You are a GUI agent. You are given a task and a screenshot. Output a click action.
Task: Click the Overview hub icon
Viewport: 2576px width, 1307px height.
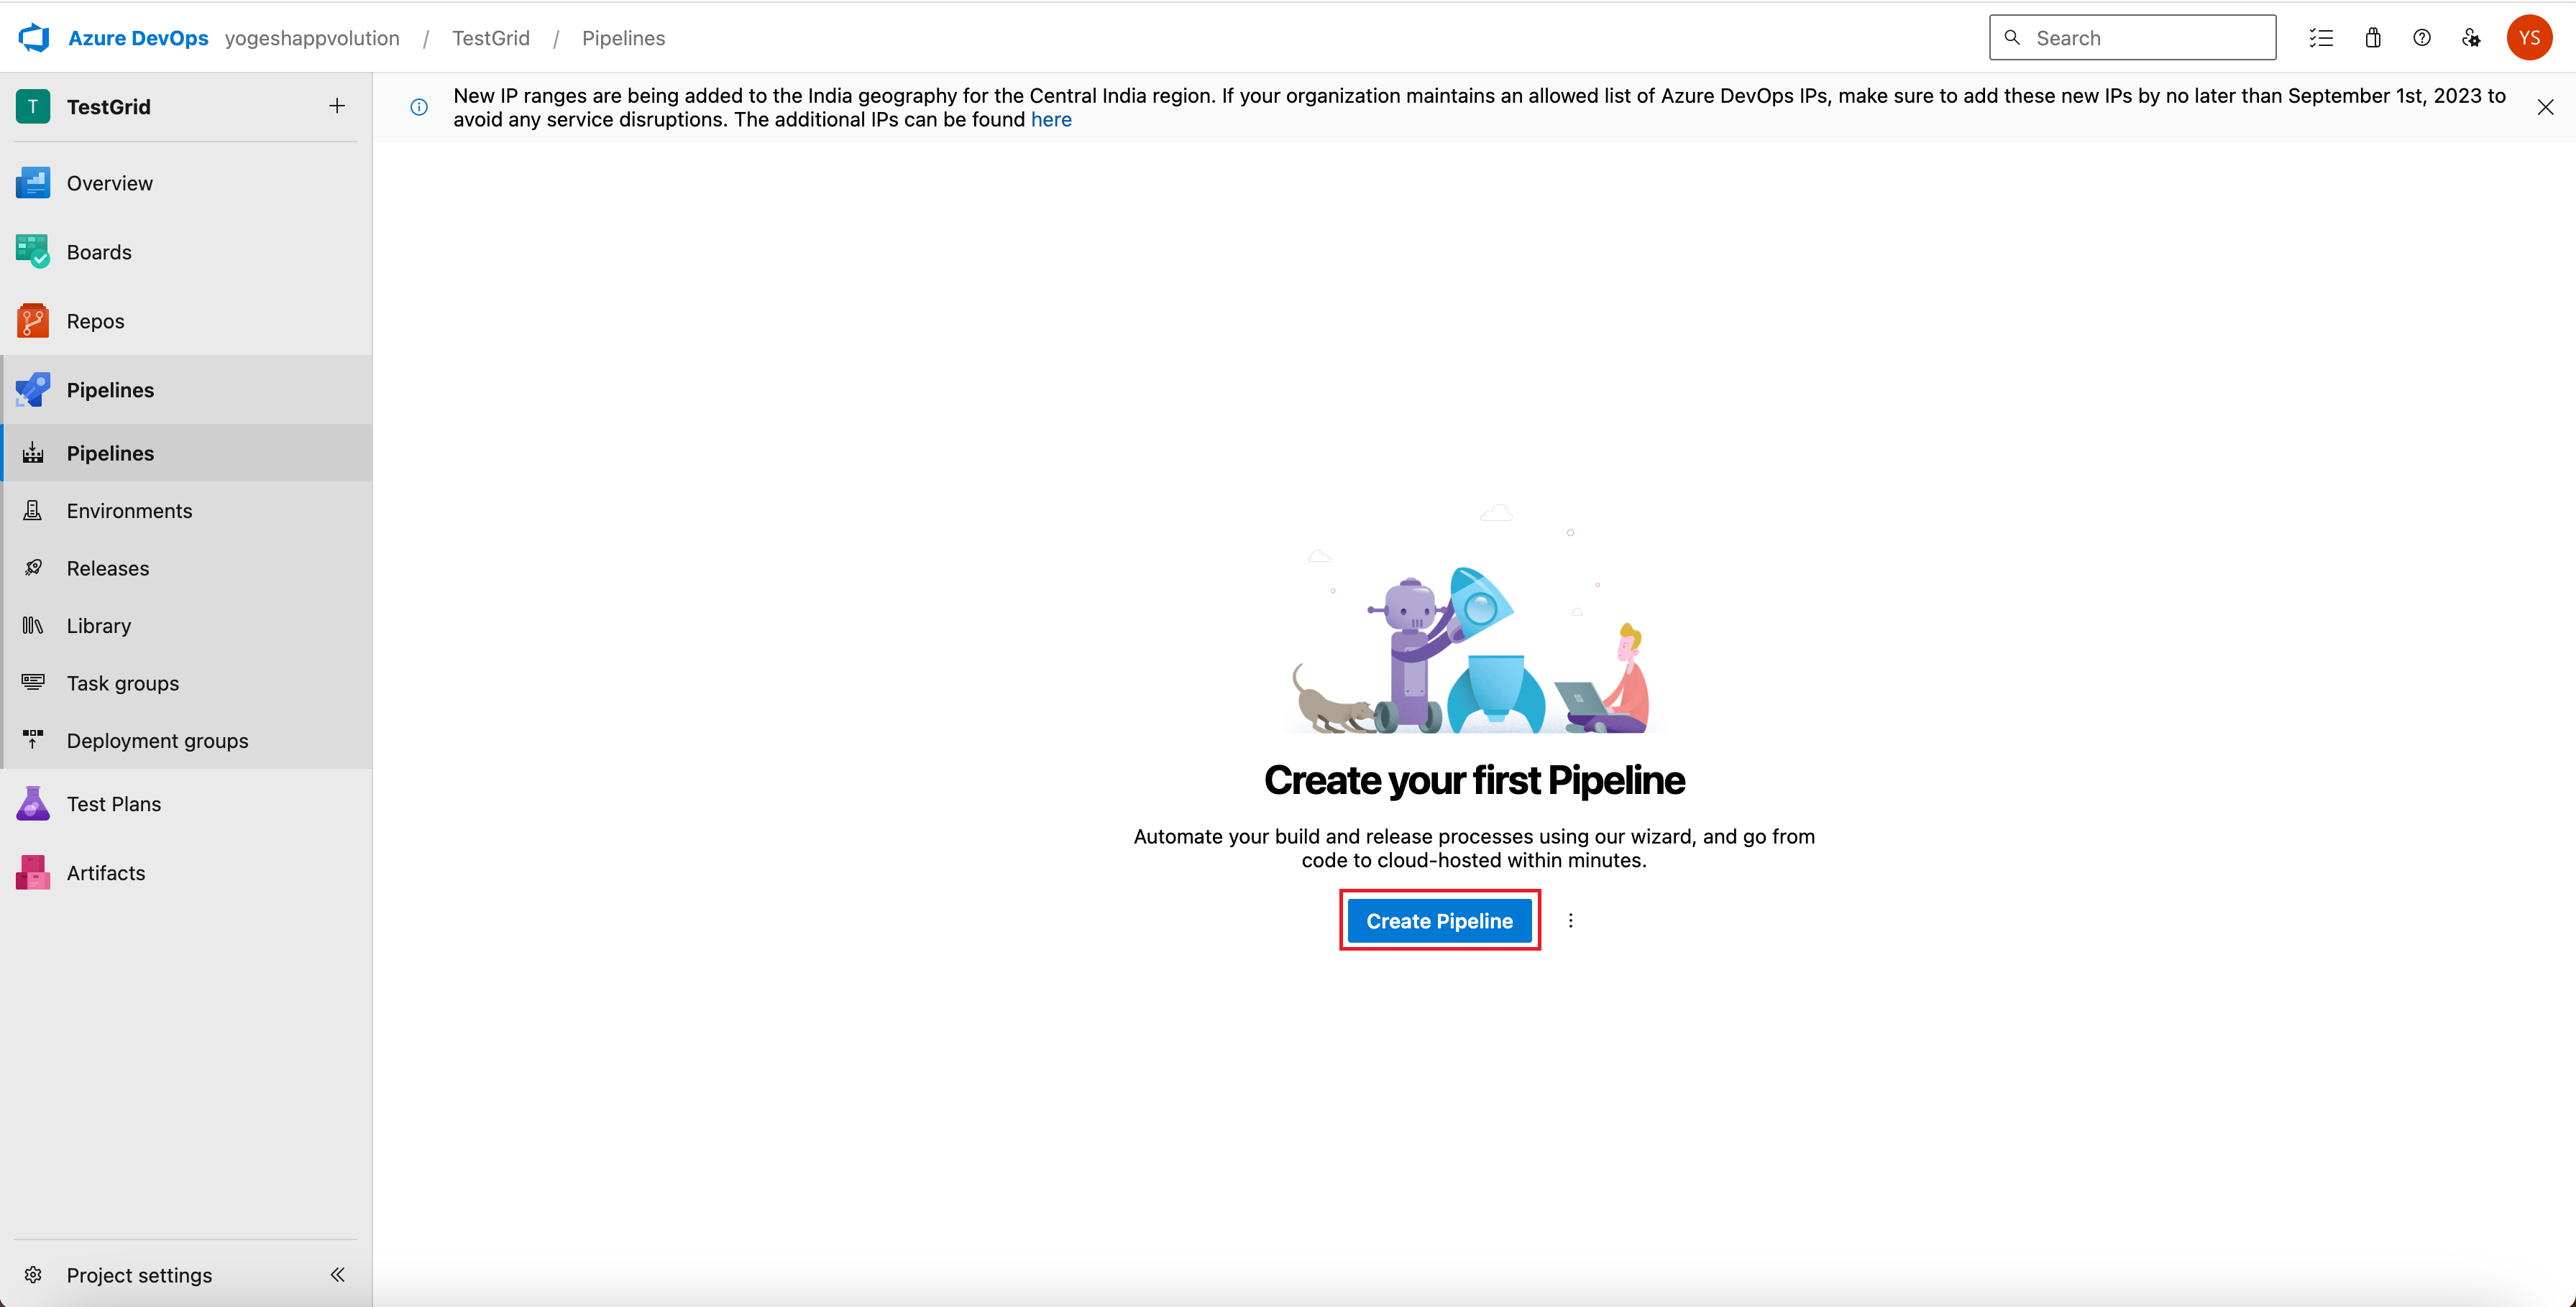point(33,183)
